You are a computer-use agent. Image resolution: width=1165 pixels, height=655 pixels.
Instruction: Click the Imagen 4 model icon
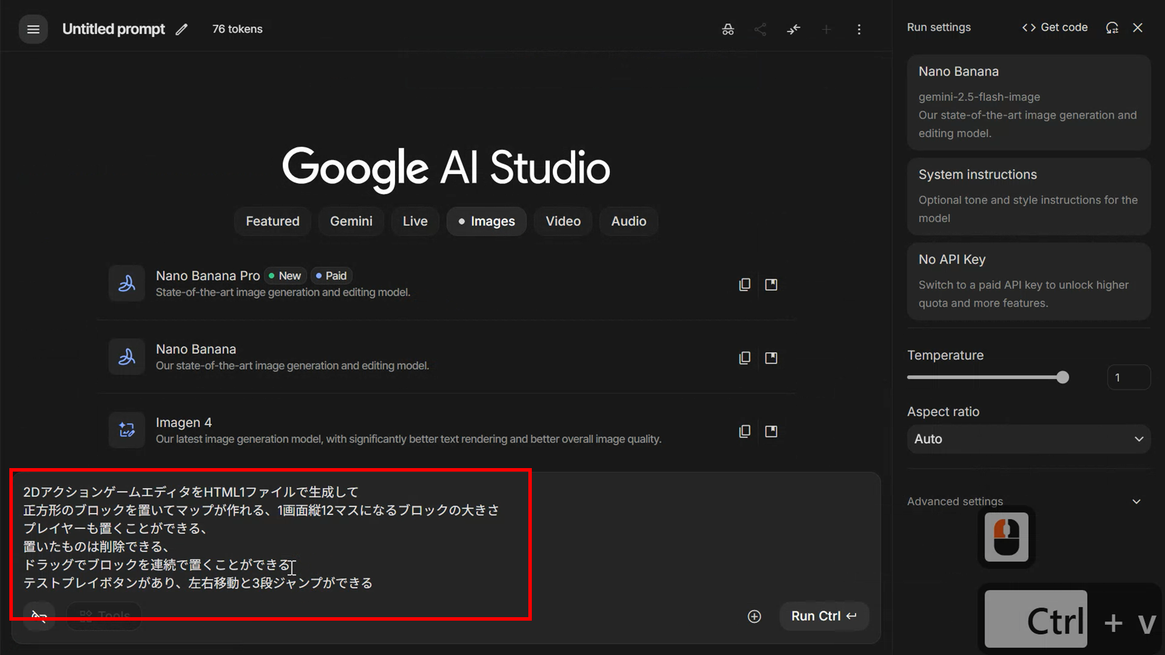(126, 430)
